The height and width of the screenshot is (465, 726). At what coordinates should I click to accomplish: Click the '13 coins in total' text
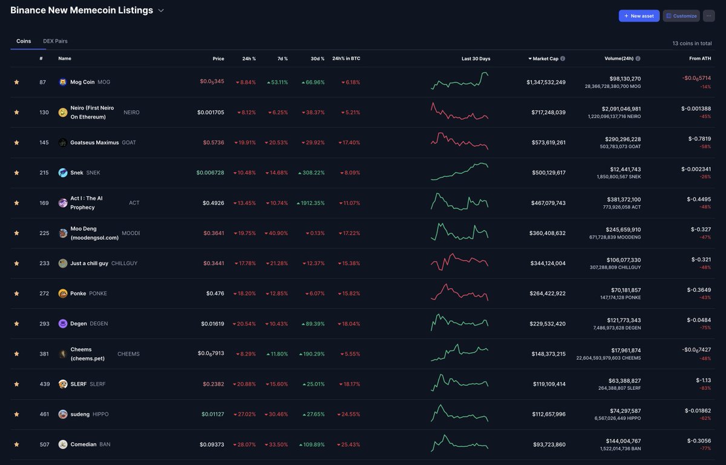692,44
